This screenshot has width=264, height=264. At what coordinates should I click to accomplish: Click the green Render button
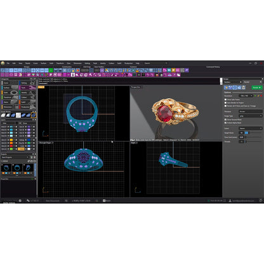click(257, 88)
